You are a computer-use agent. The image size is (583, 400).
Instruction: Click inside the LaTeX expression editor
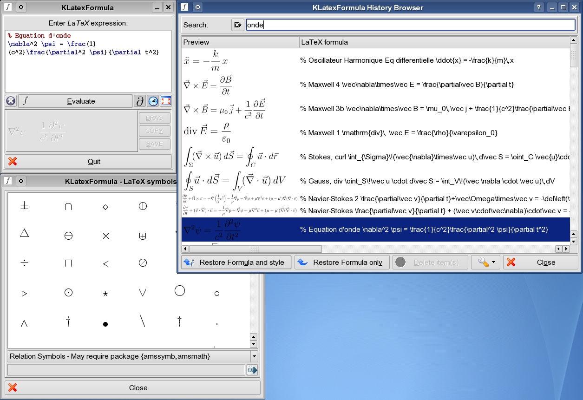(x=88, y=61)
